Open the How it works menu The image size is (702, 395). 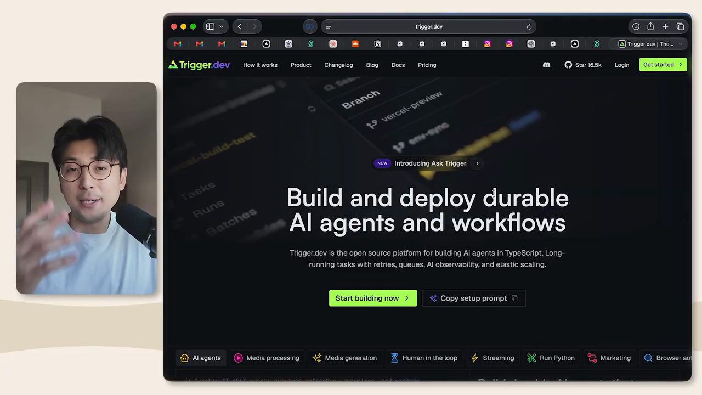(x=260, y=65)
